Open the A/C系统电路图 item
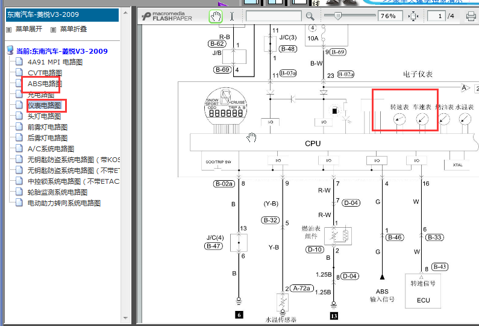479x326 pixels. tap(51, 149)
